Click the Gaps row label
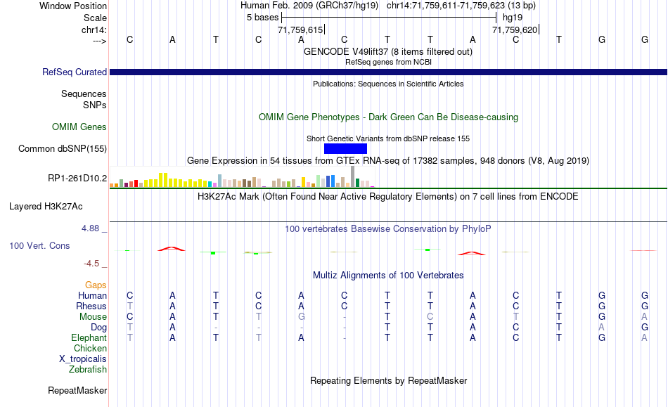The width and height of the screenshot is (668, 407). coord(96,285)
